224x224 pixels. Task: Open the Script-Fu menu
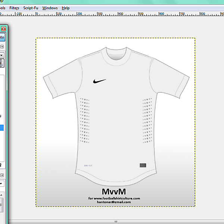pyautogui.click(x=31, y=8)
